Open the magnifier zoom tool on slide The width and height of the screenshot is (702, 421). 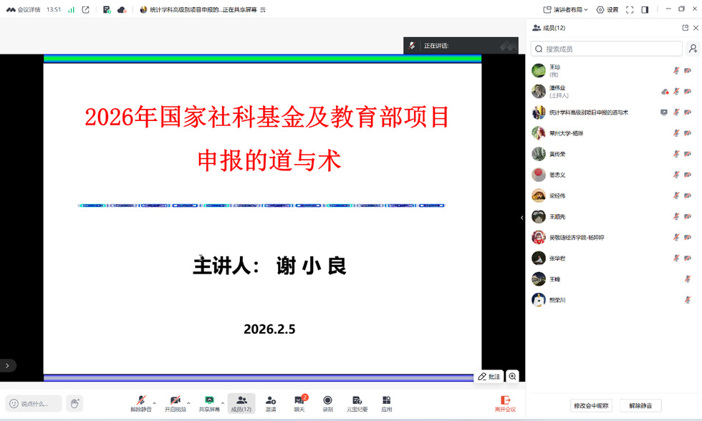click(x=512, y=376)
